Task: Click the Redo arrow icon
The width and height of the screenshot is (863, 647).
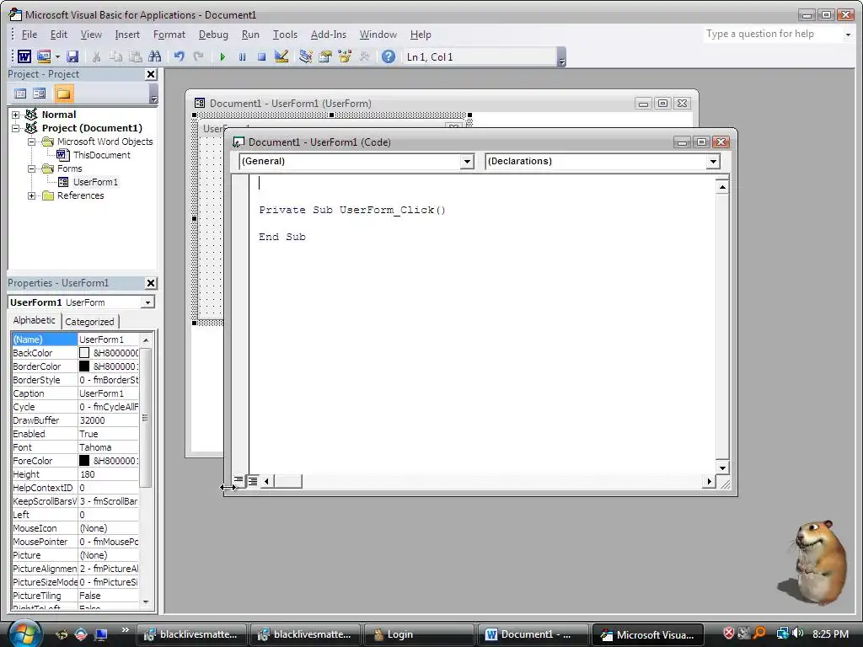Action: 198,56
